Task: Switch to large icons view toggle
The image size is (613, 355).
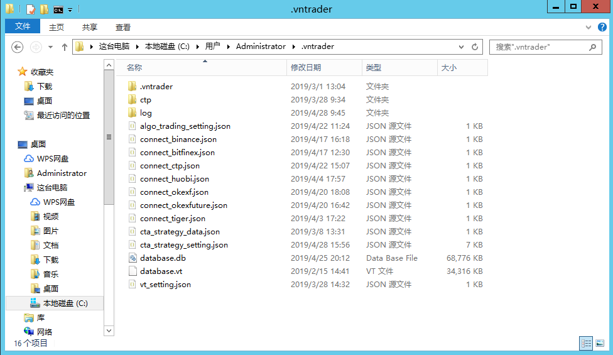Action: [599, 343]
